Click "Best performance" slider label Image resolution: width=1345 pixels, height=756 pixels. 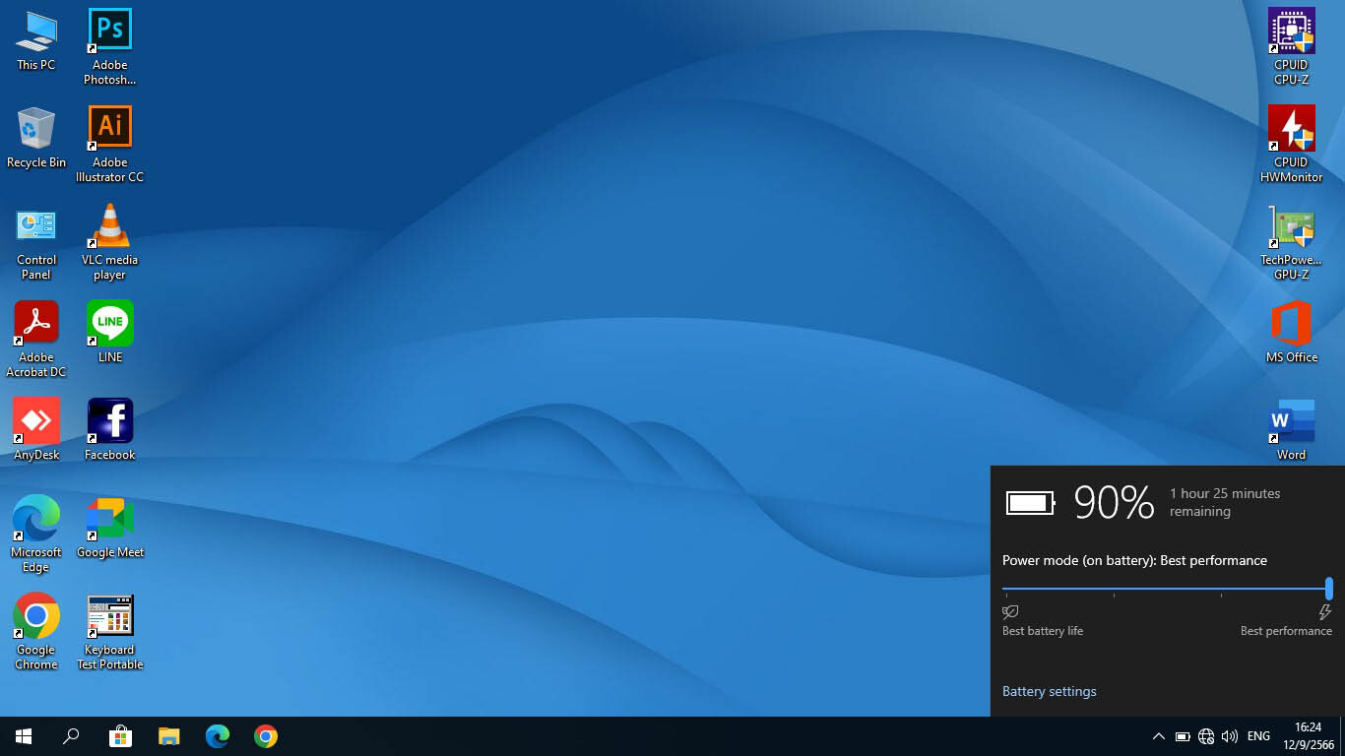click(1286, 631)
